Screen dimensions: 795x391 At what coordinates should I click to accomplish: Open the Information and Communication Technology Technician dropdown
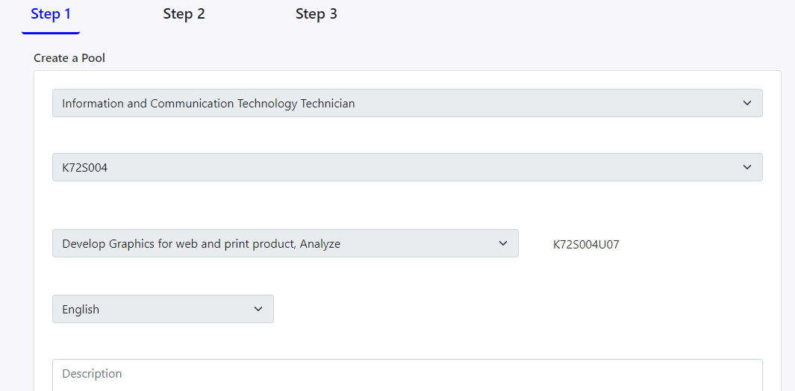407,104
